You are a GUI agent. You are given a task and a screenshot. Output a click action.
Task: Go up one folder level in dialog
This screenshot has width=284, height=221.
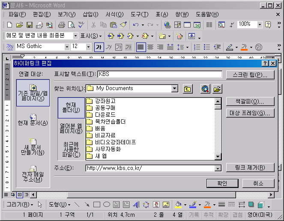point(188,89)
